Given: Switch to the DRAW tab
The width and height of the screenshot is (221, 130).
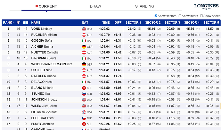Looking at the screenshot, I should pos(95,6).
